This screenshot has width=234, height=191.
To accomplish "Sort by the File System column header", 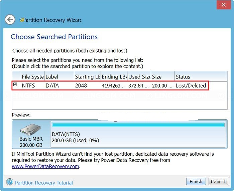I will 32,77.
